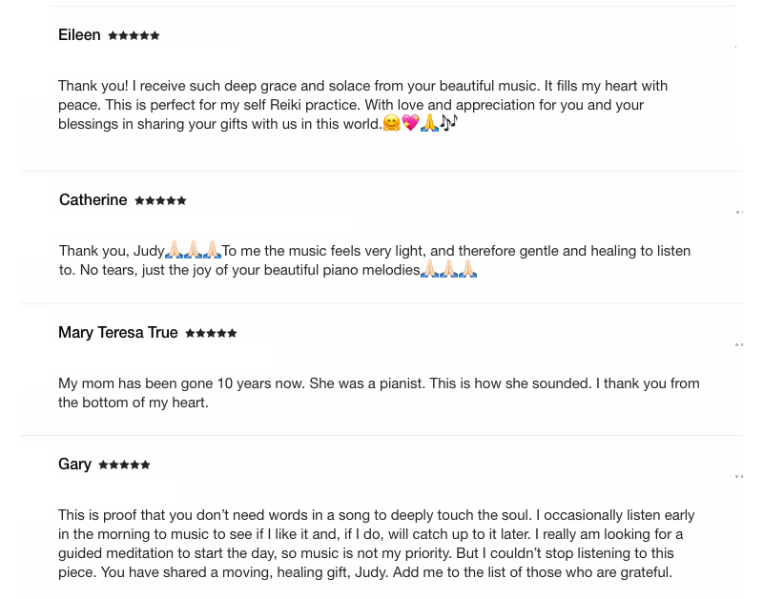The height and width of the screenshot is (599, 763).
Task: Click praying hands after "Thank you, Judy"
Action: click(193, 251)
